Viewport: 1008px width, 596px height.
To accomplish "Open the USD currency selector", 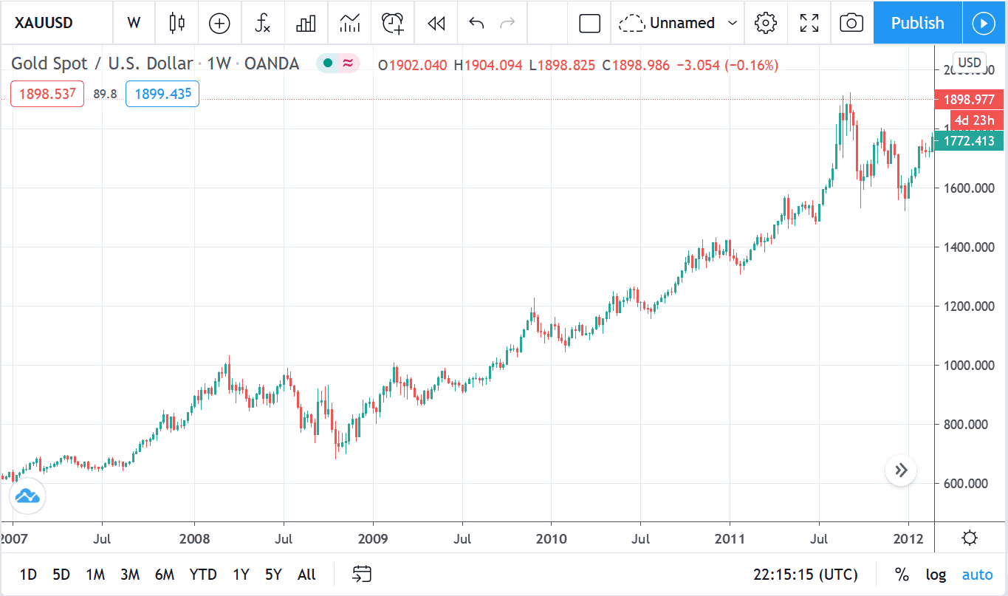I will pyautogui.click(x=969, y=62).
